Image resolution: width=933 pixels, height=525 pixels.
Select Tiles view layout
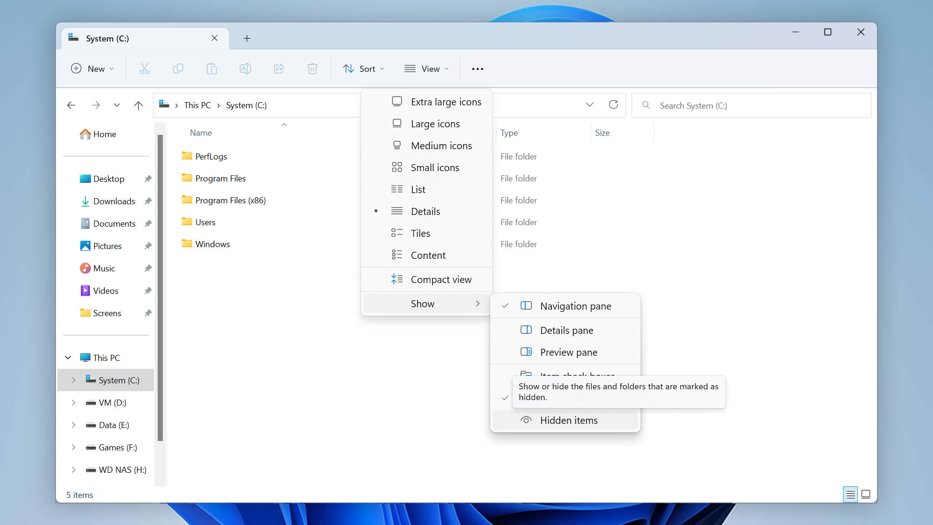(427, 234)
